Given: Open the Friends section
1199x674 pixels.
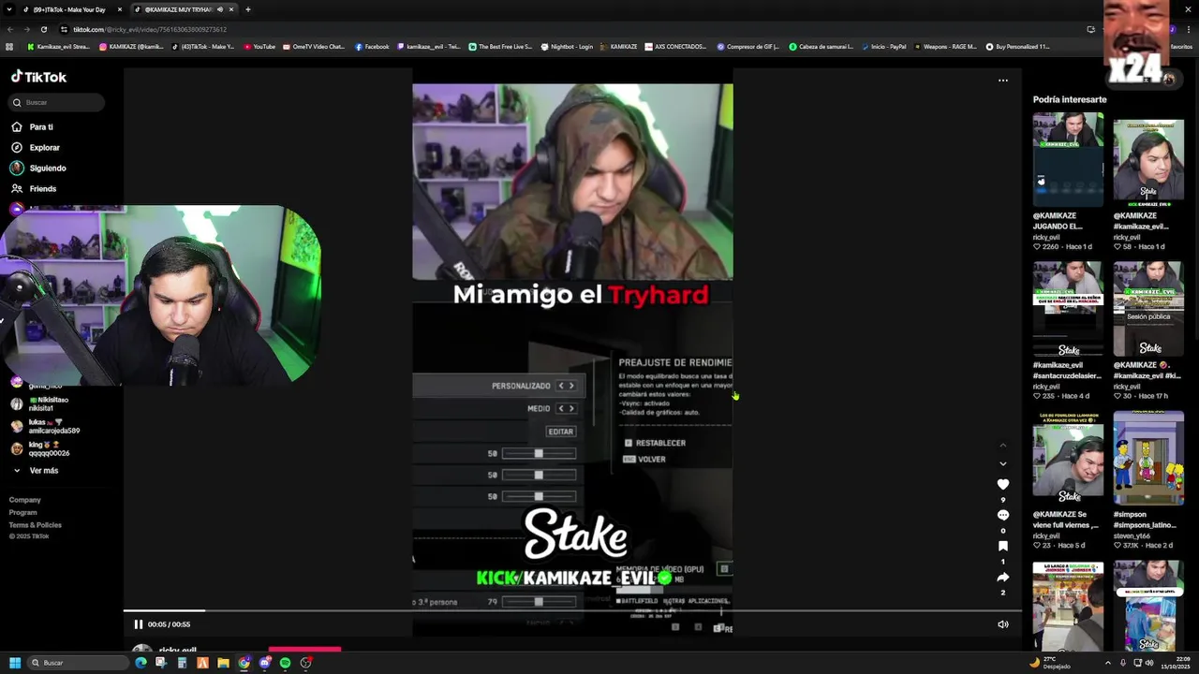Looking at the screenshot, I should [34, 188].
